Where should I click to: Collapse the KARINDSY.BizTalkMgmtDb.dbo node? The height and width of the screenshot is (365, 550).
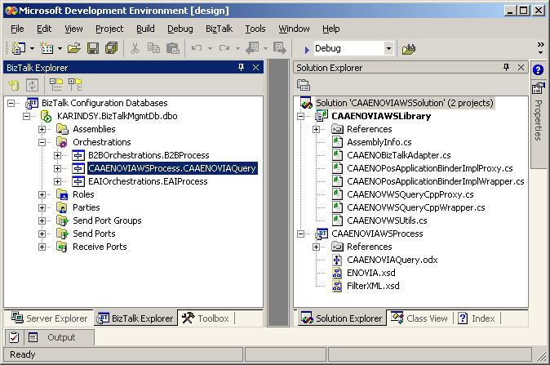(27, 116)
